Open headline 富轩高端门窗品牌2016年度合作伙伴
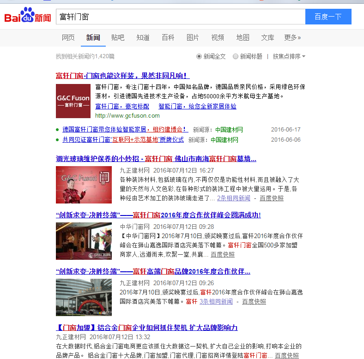 [x=153, y=271]
